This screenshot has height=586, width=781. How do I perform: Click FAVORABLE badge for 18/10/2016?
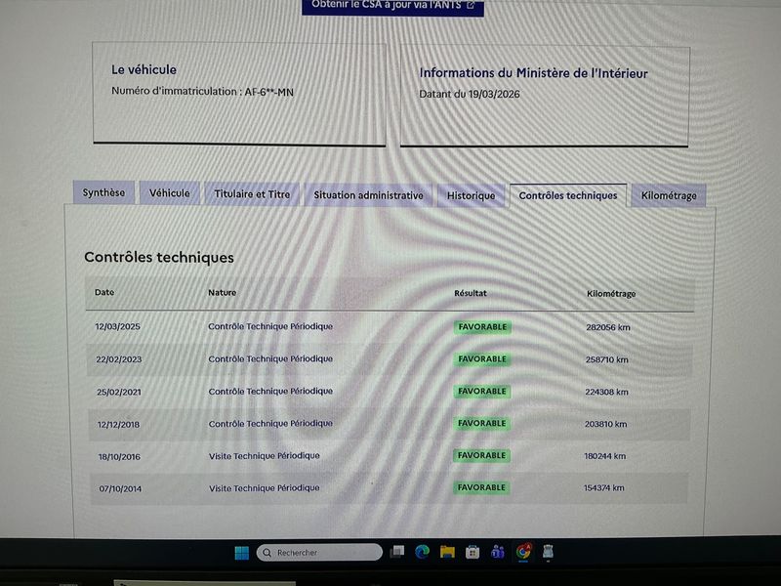click(481, 455)
